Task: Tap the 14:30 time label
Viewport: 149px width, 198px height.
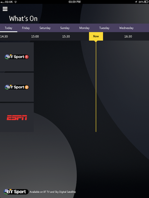Action: point(4,37)
